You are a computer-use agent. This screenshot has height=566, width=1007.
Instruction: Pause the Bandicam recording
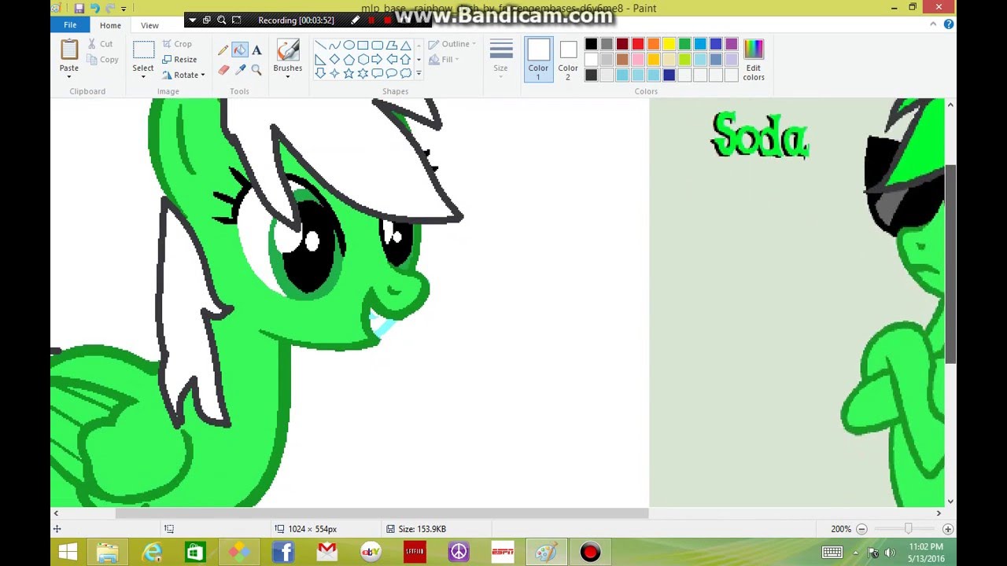(x=371, y=20)
